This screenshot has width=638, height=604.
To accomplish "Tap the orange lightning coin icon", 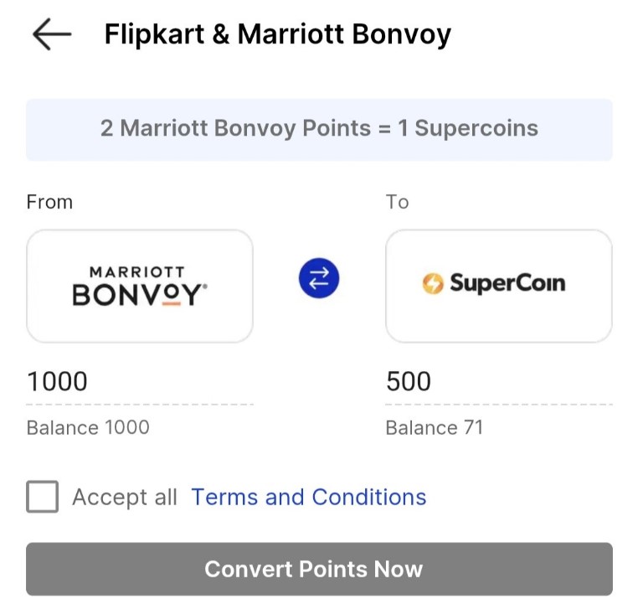I will click(432, 284).
